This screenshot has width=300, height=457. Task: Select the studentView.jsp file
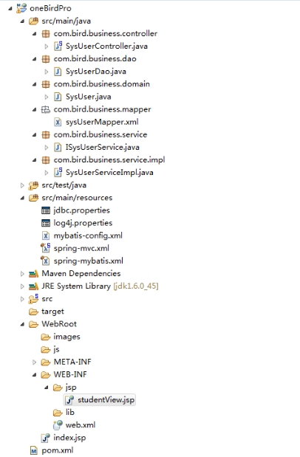[106, 400]
